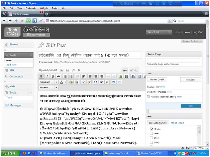Image resolution: width=210 pixels, height=157 pixels.
Task: Click the blue publish button
Action: pyautogui.click(x=191, y=106)
